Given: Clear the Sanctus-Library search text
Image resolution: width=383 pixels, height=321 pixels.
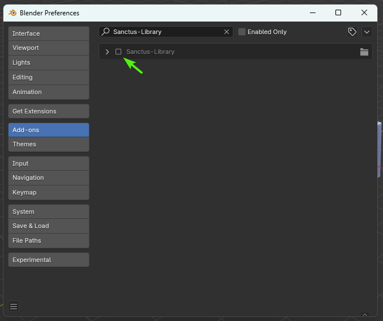Looking at the screenshot, I should pos(227,32).
